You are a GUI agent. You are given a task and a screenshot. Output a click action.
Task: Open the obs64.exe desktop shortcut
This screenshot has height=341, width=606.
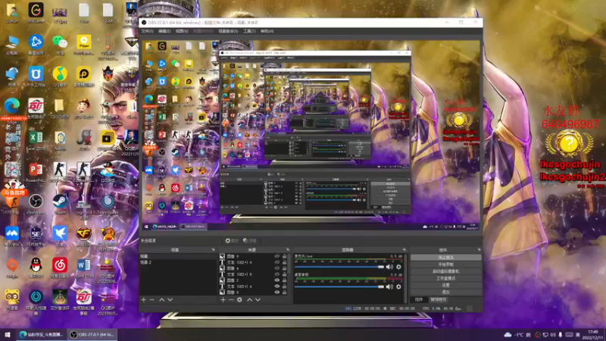36,202
